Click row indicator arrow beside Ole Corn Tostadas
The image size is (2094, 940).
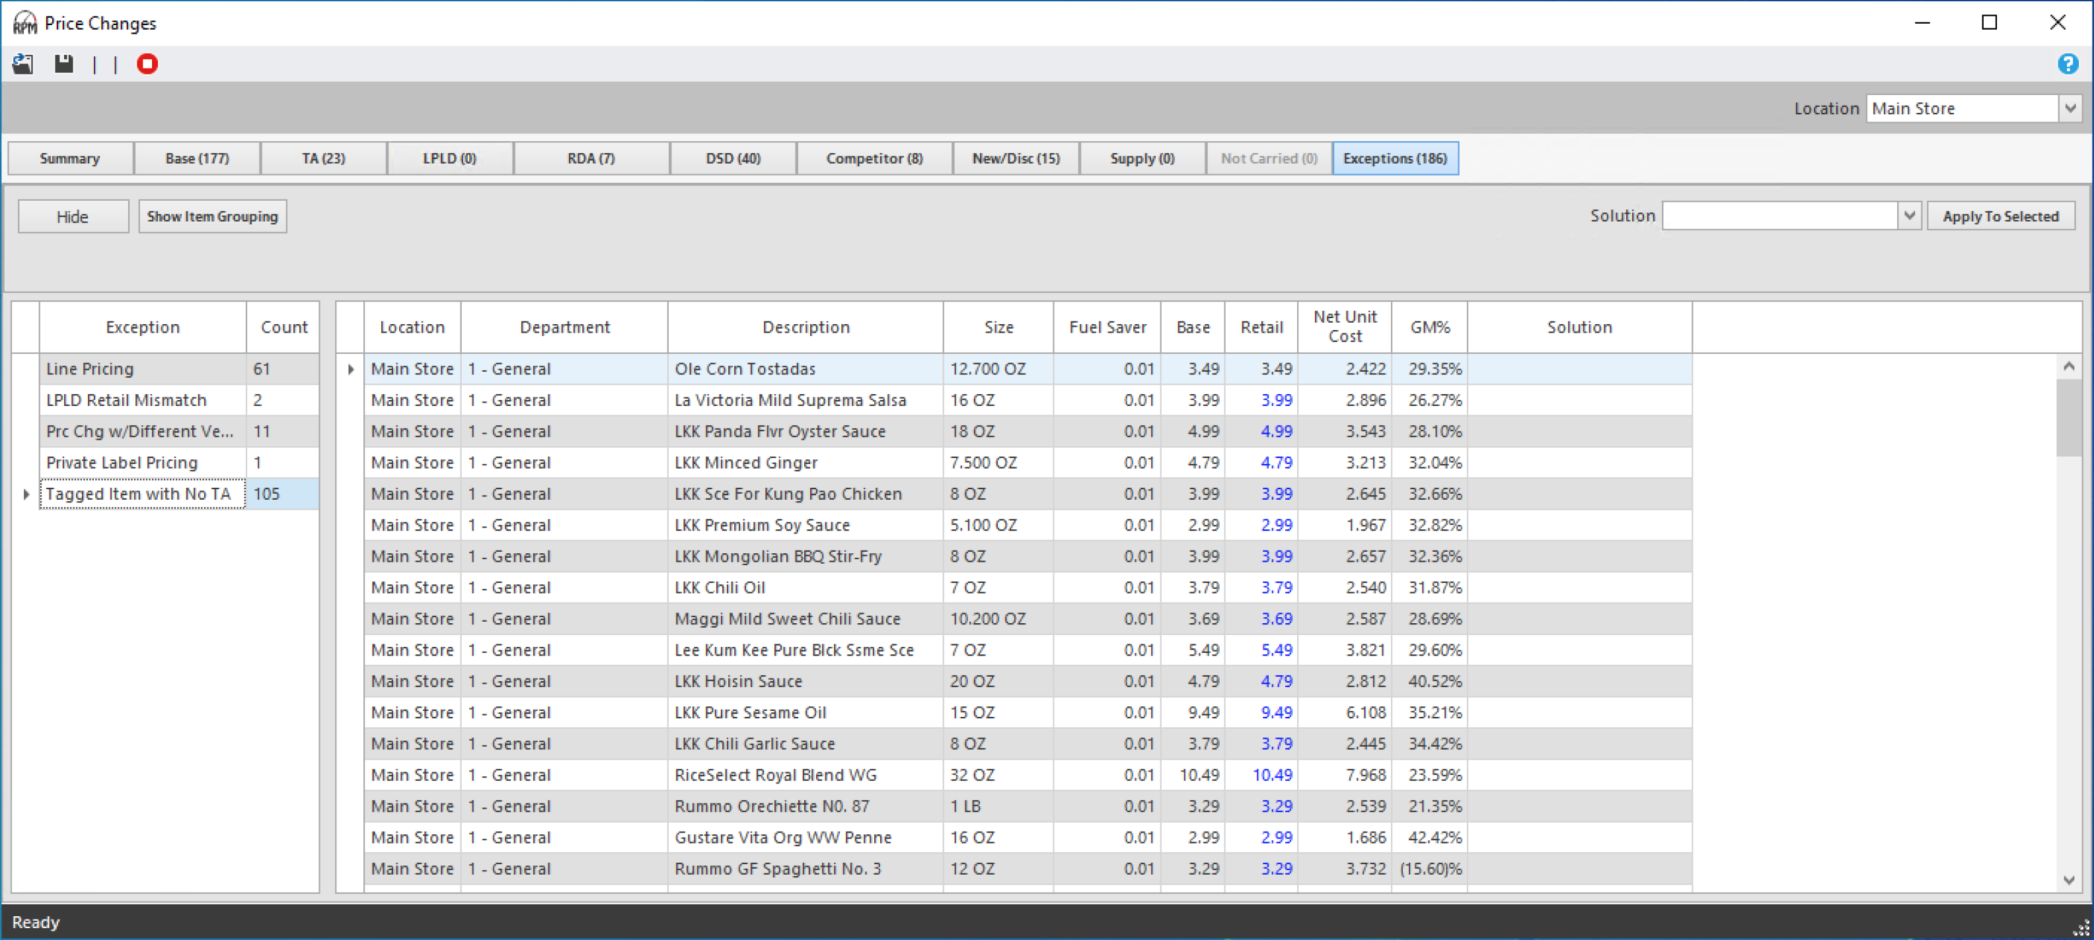click(350, 370)
